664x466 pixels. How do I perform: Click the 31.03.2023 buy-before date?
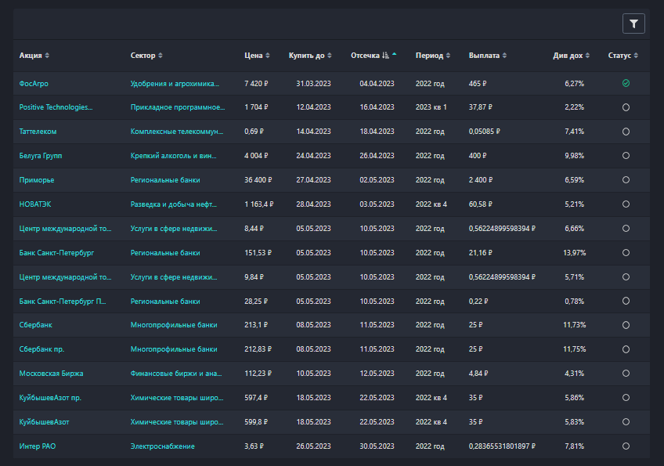[313, 84]
